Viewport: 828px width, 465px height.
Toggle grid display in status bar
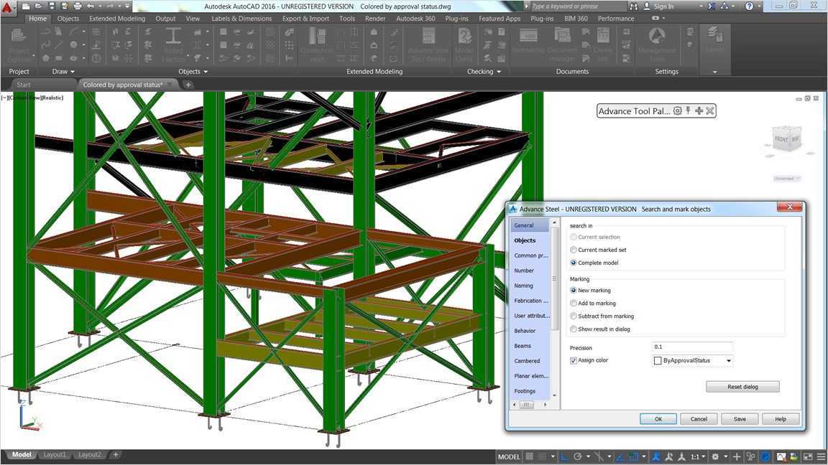(529, 456)
